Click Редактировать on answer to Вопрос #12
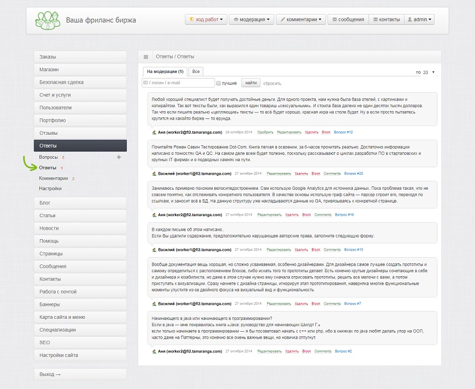The image size is (475, 389). (289, 132)
